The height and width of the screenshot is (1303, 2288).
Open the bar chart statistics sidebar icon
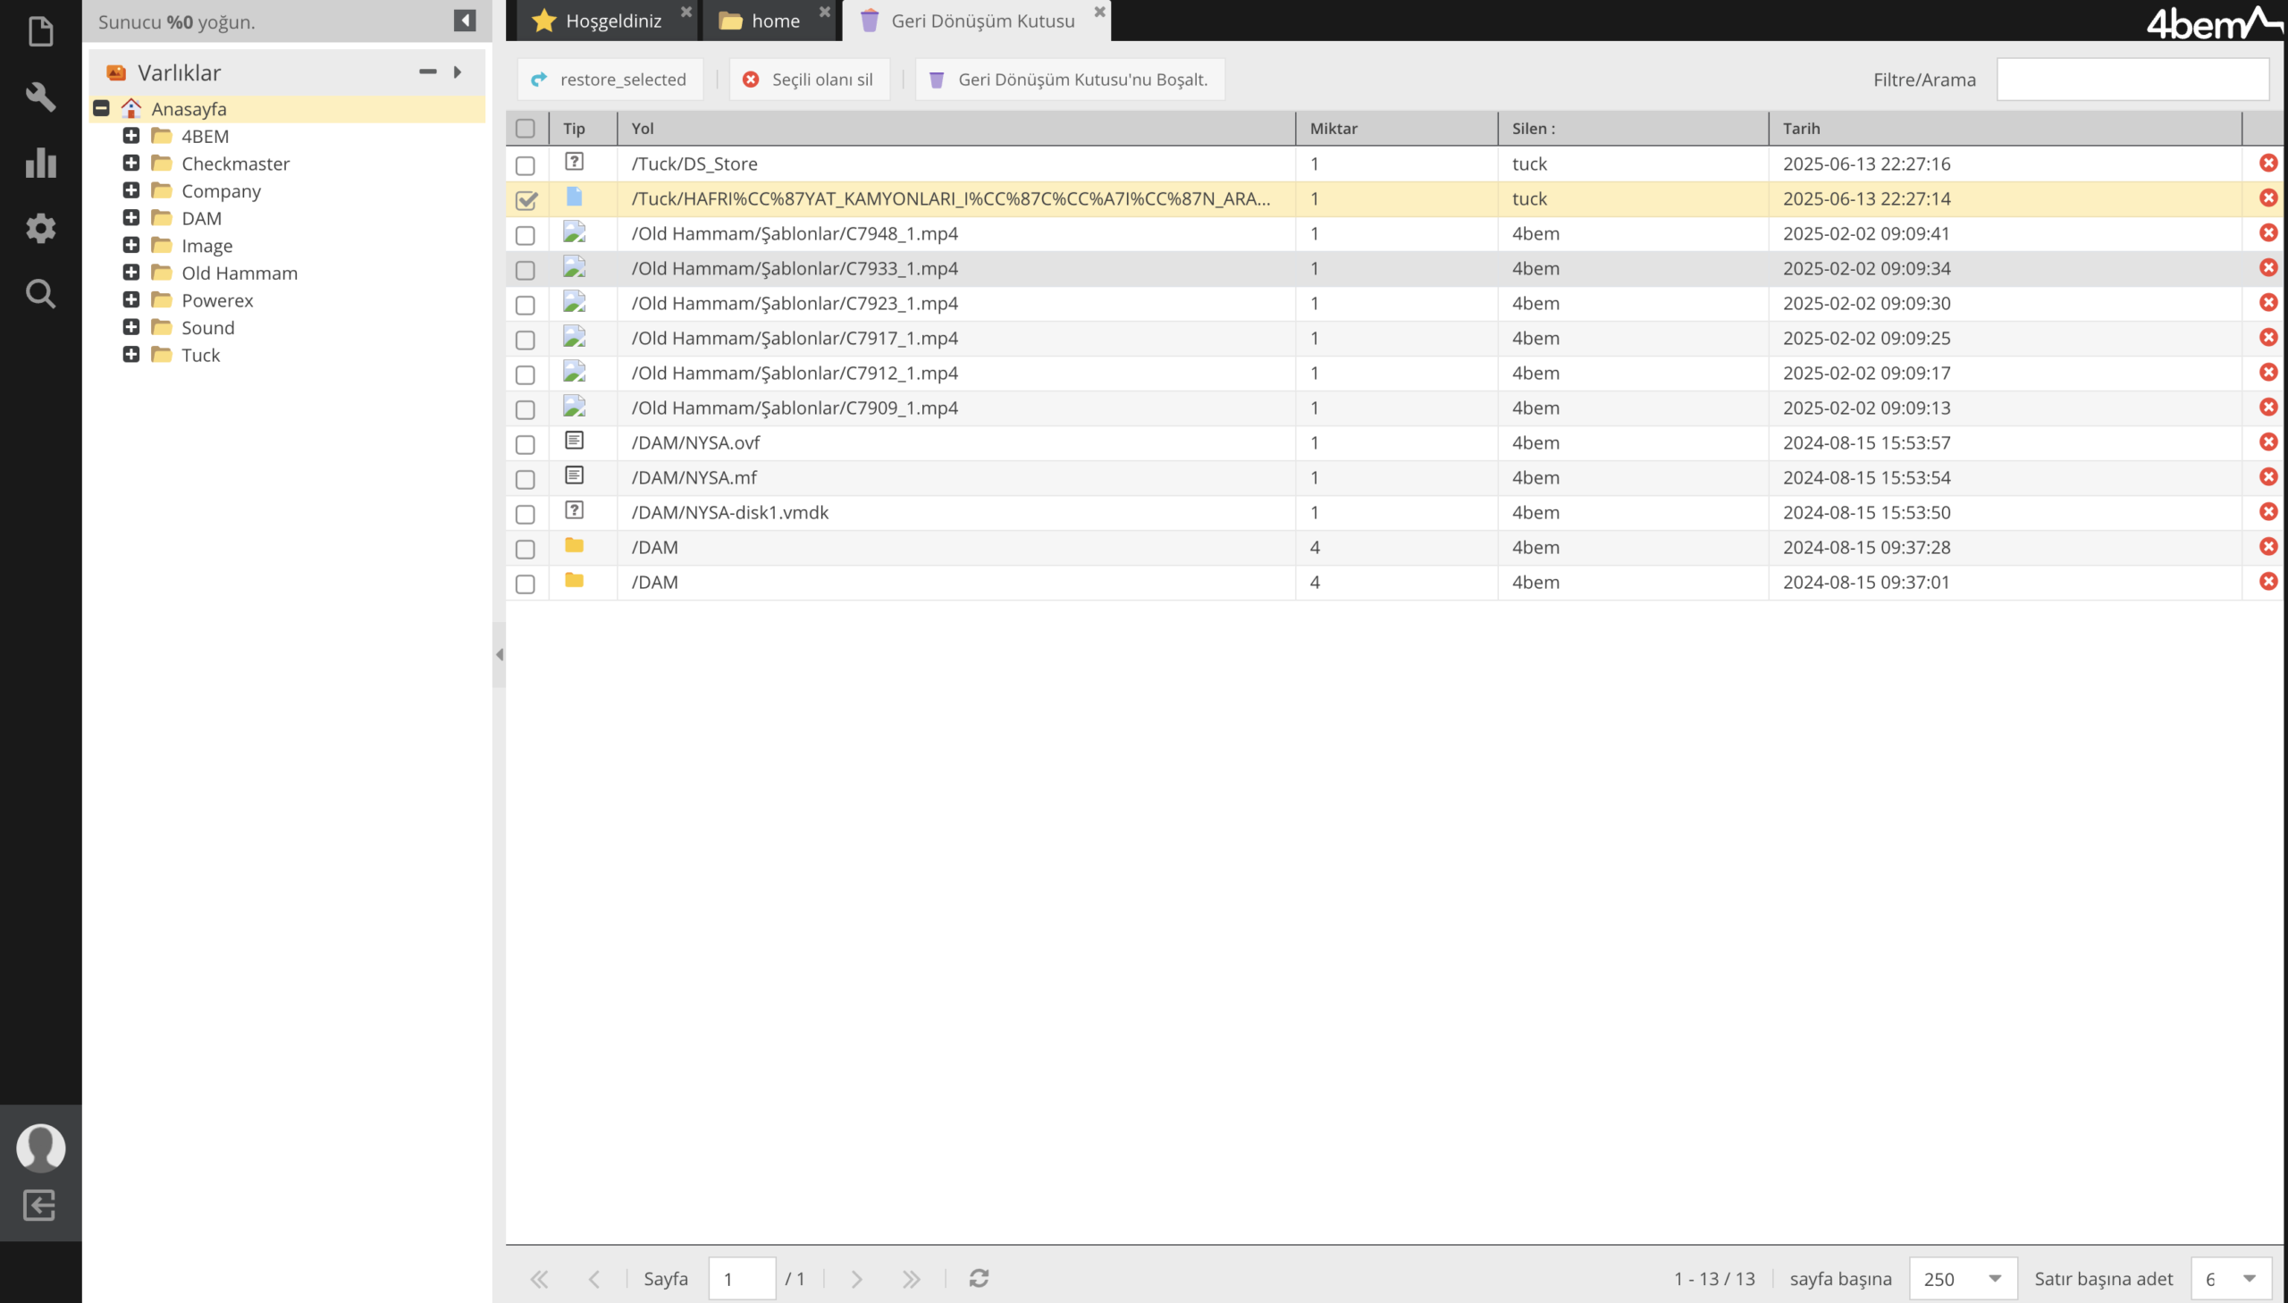41,162
